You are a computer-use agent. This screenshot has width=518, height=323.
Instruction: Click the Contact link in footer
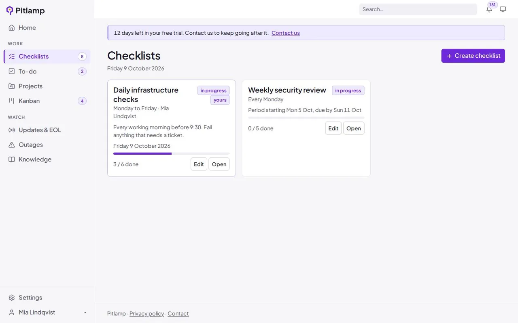178,314
